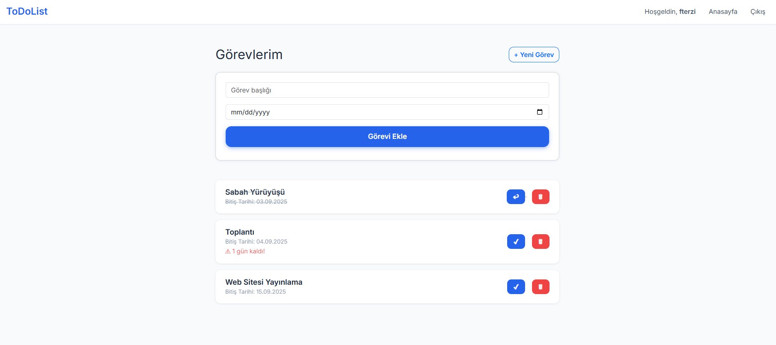Select the Toplantı task title

[x=240, y=232]
